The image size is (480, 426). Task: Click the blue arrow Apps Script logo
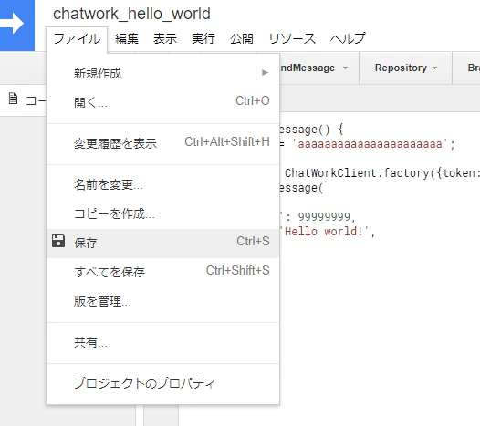[17, 26]
